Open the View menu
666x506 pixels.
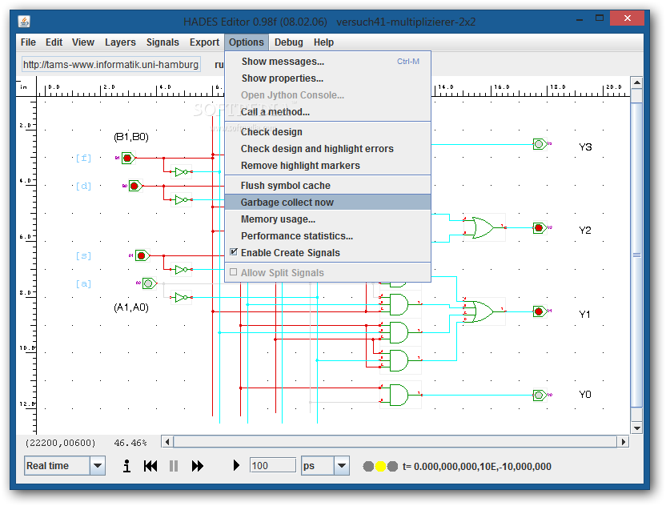click(x=82, y=42)
